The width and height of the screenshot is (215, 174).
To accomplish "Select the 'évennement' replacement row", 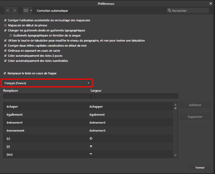I will pyautogui.click(x=88, y=130).
